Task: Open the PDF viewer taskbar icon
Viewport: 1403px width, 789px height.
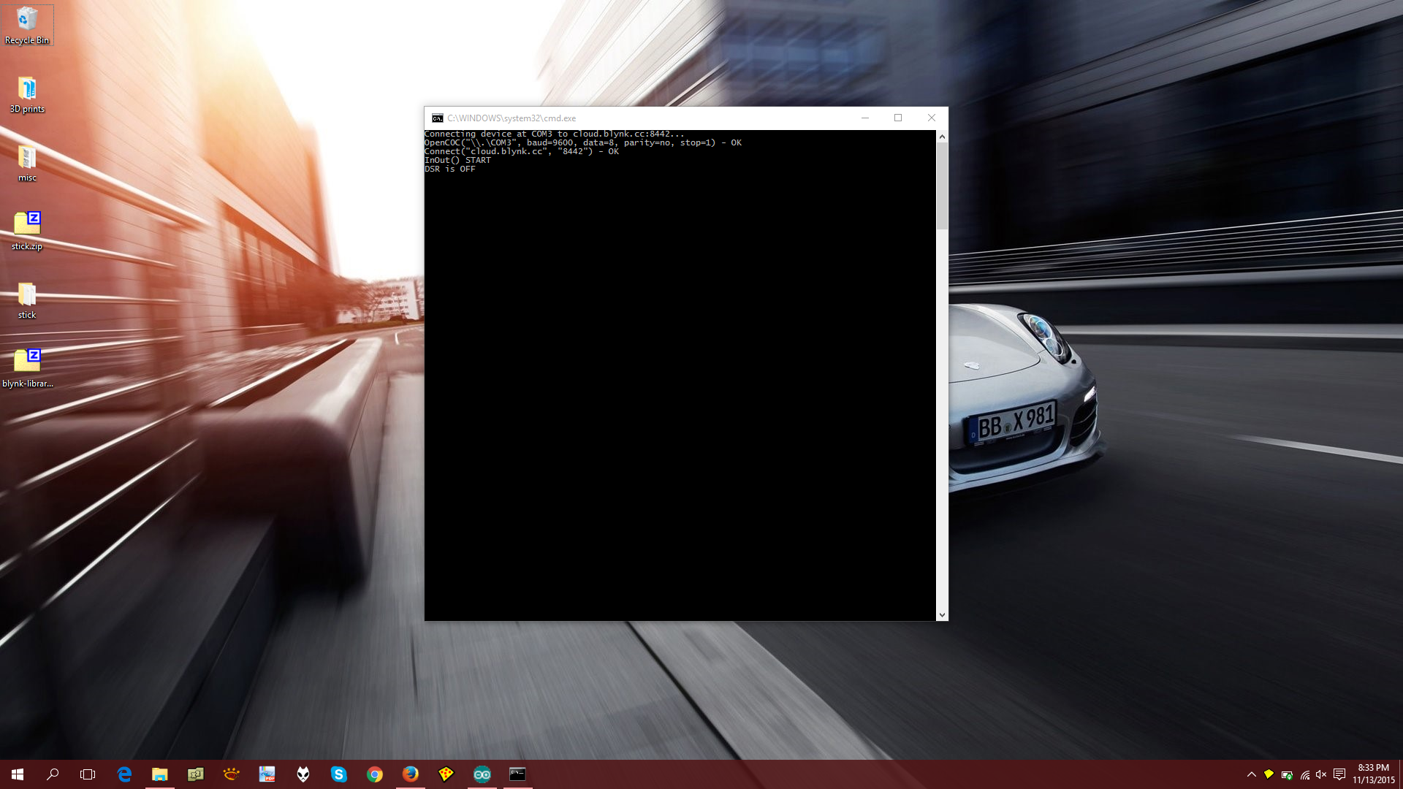Action: [267, 774]
